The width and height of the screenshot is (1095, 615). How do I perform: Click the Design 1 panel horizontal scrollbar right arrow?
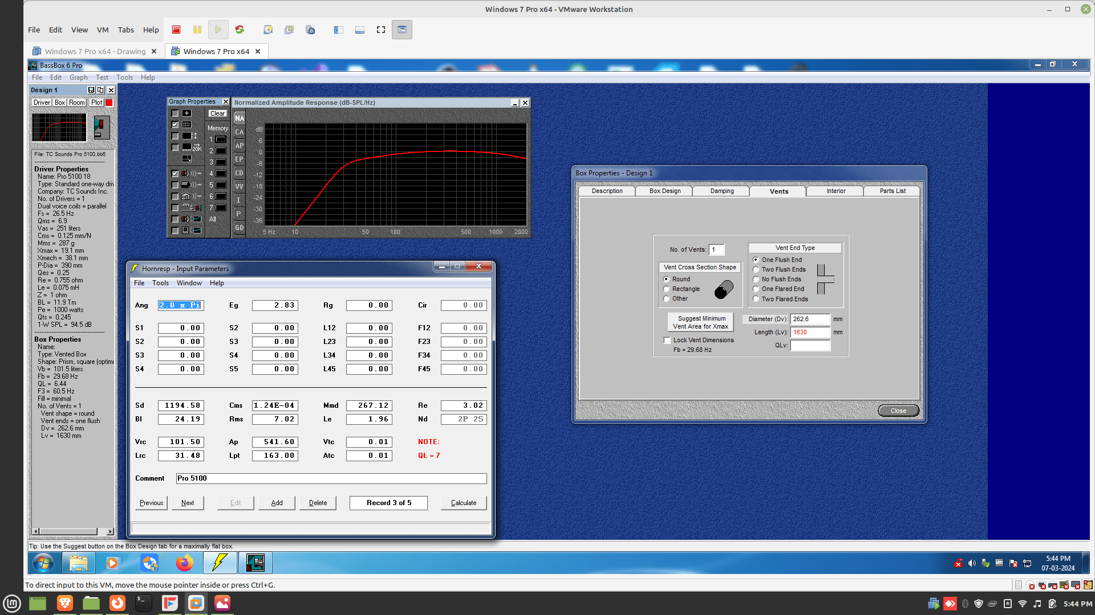[110, 531]
